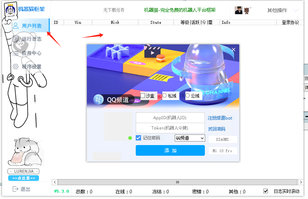Click the run log document icon

(16, 39)
